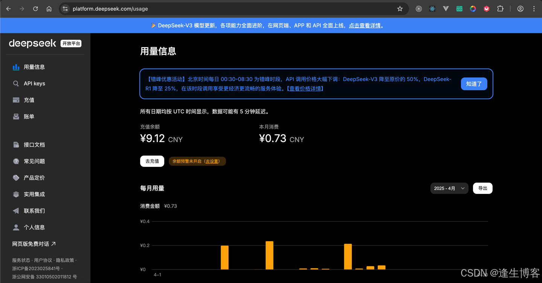Bookmark this page with star icon

(400, 9)
